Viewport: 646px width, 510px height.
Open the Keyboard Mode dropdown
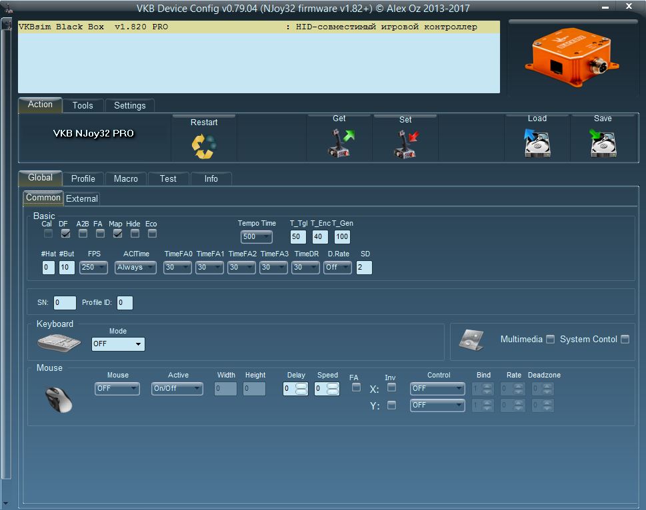pyautogui.click(x=118, y=344)
